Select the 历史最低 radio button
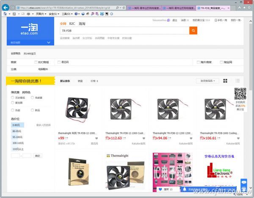Screen dimensions: 254x198 click(12, 98)
